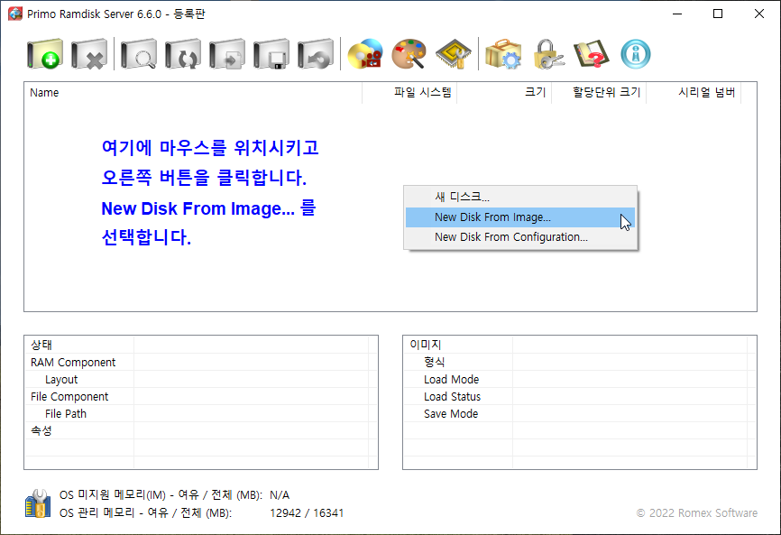
Task: Open the image tools CD icon
Action: (x=365, y=54)
